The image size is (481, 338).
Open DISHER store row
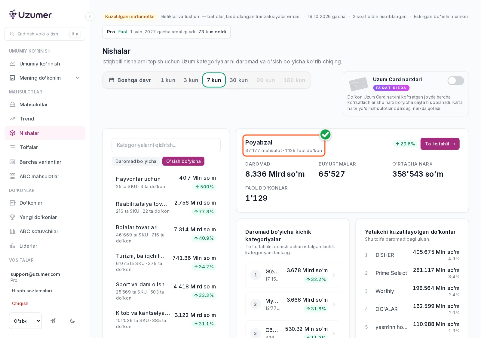pos(412,255)
